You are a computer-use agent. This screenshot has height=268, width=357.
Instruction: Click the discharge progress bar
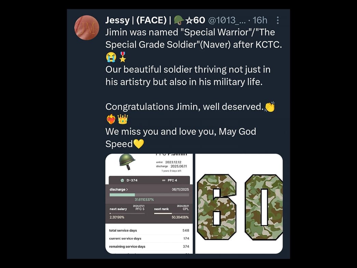(x=149, y=195)
